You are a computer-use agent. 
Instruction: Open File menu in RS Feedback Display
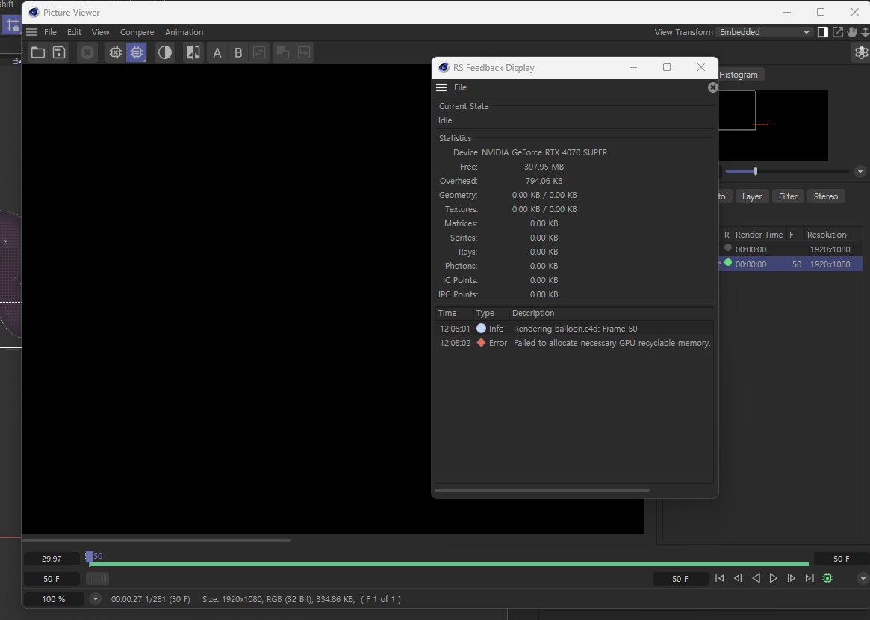[x=460, y=87]
